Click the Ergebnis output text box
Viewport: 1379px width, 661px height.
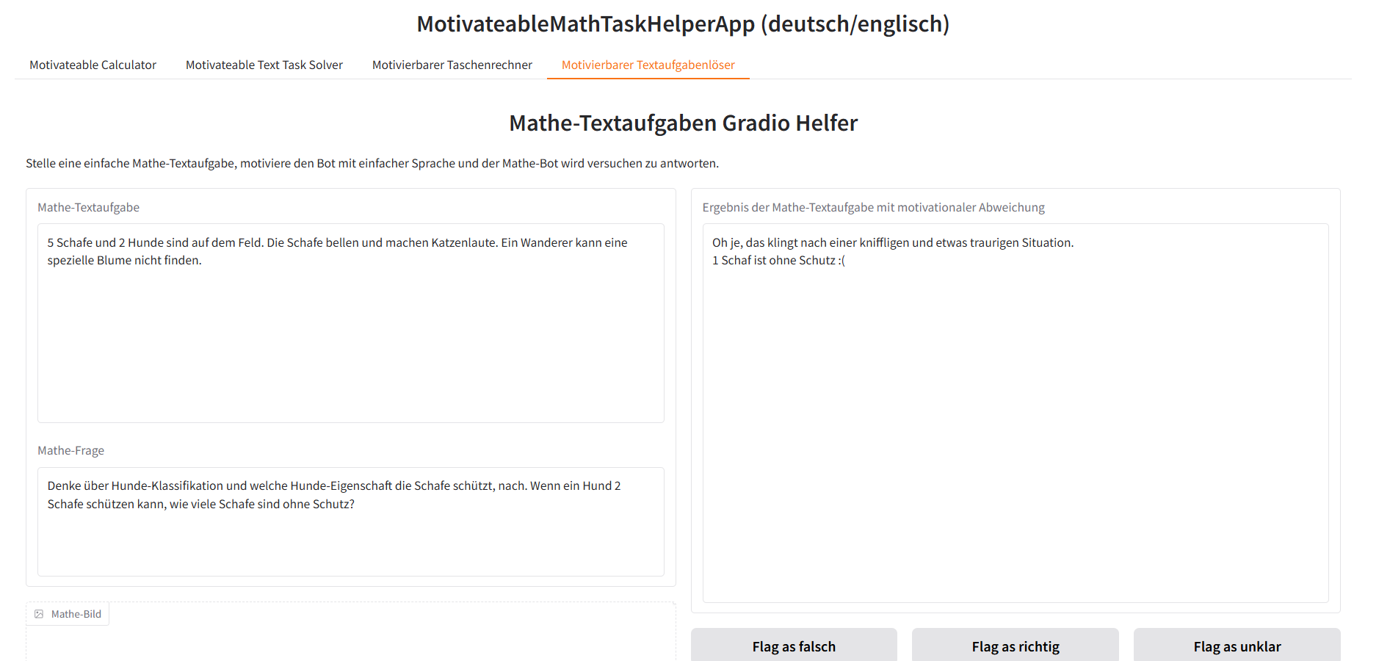pyautogui.click(x=1016, y=413)
